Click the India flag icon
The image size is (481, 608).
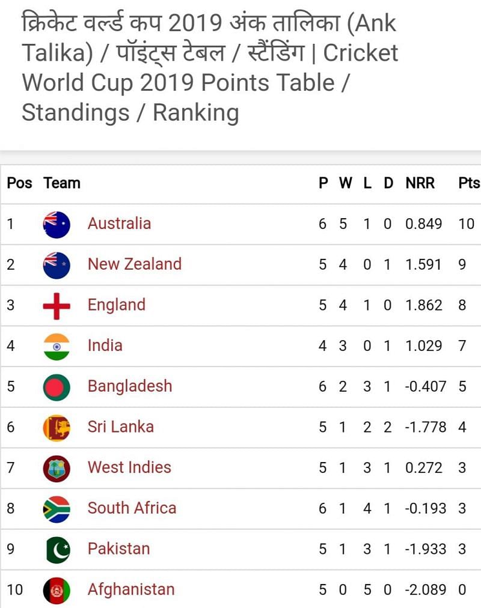tap(57, 347)
